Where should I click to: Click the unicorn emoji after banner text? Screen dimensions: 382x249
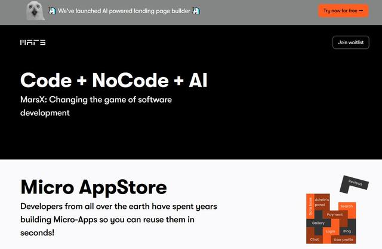tap(196, 11)
